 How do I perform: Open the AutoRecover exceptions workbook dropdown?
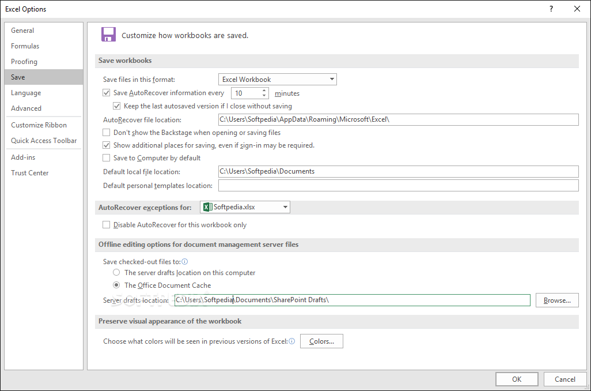245,207
